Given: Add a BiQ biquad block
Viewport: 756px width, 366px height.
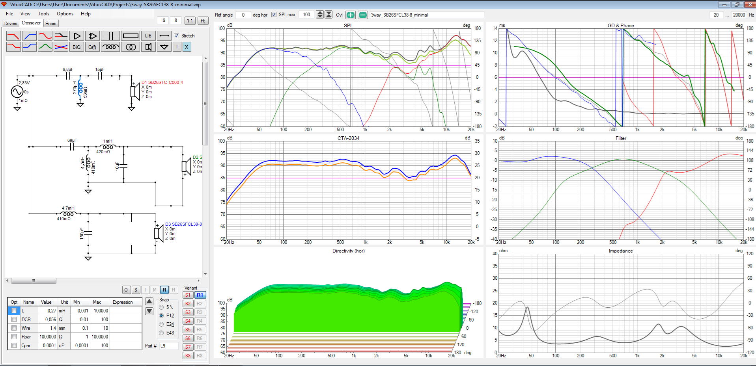Looking at the screenshot, I should click(x=77, y=47).
